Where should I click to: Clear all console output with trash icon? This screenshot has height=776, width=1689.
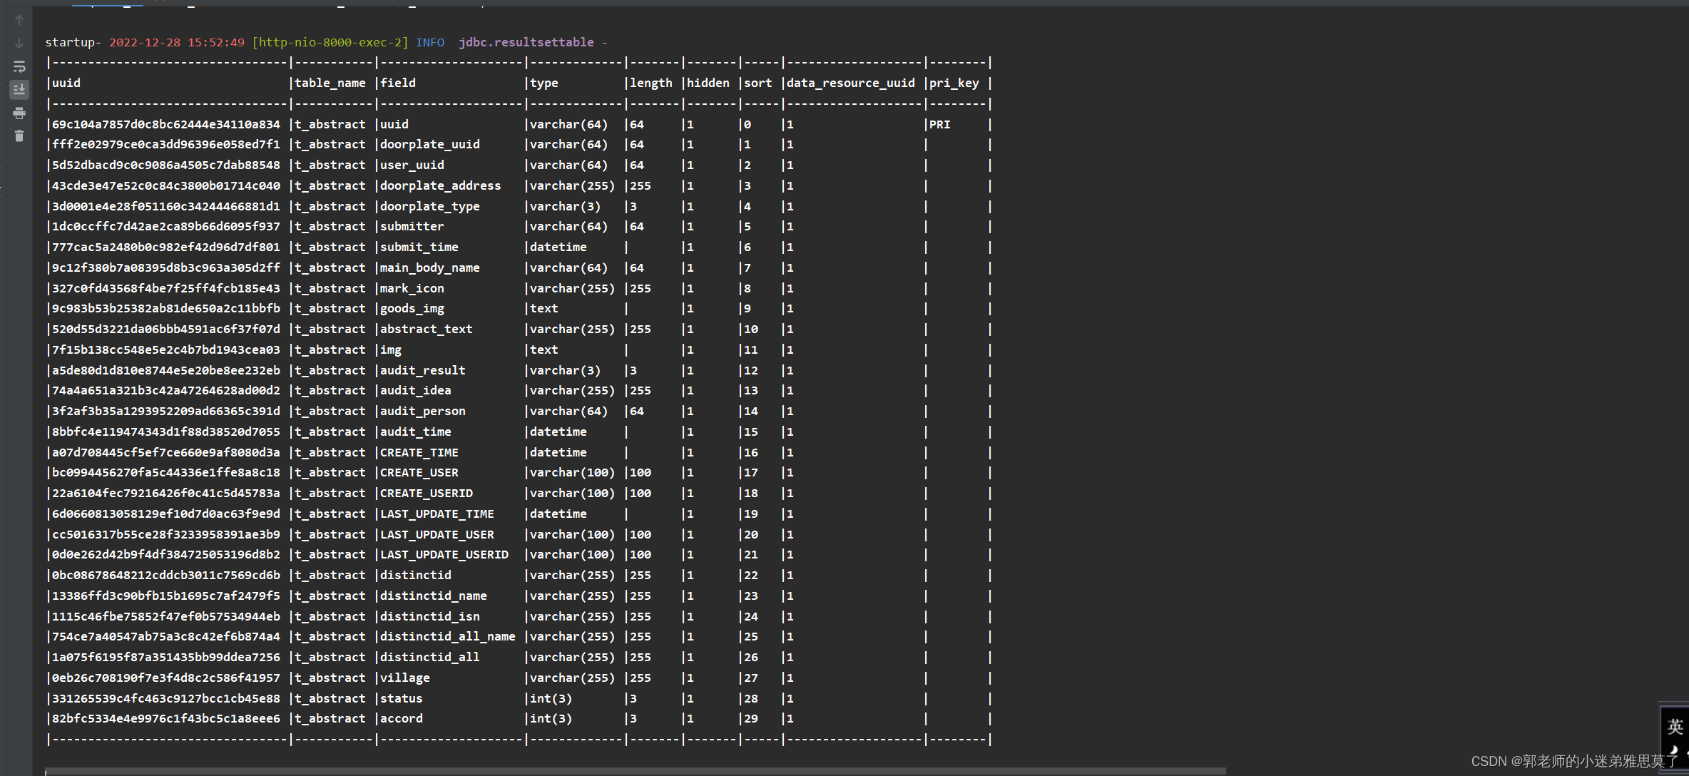tap(19, 136)
